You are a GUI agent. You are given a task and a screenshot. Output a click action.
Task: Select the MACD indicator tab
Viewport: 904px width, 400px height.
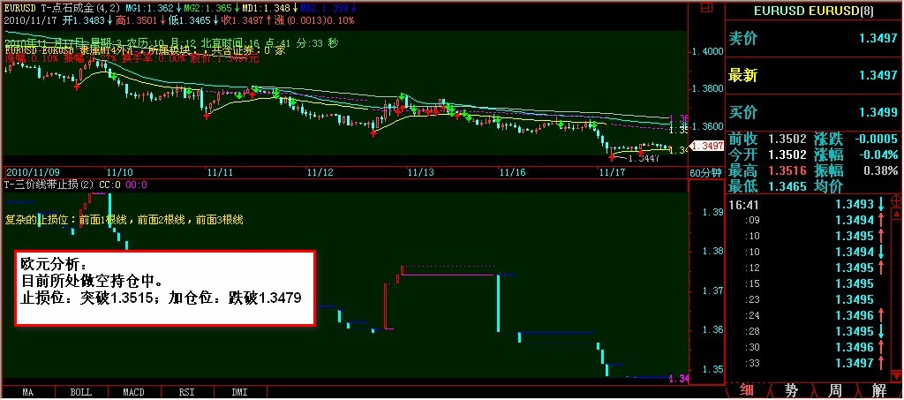pyautogui.click(x=134, y=393)
